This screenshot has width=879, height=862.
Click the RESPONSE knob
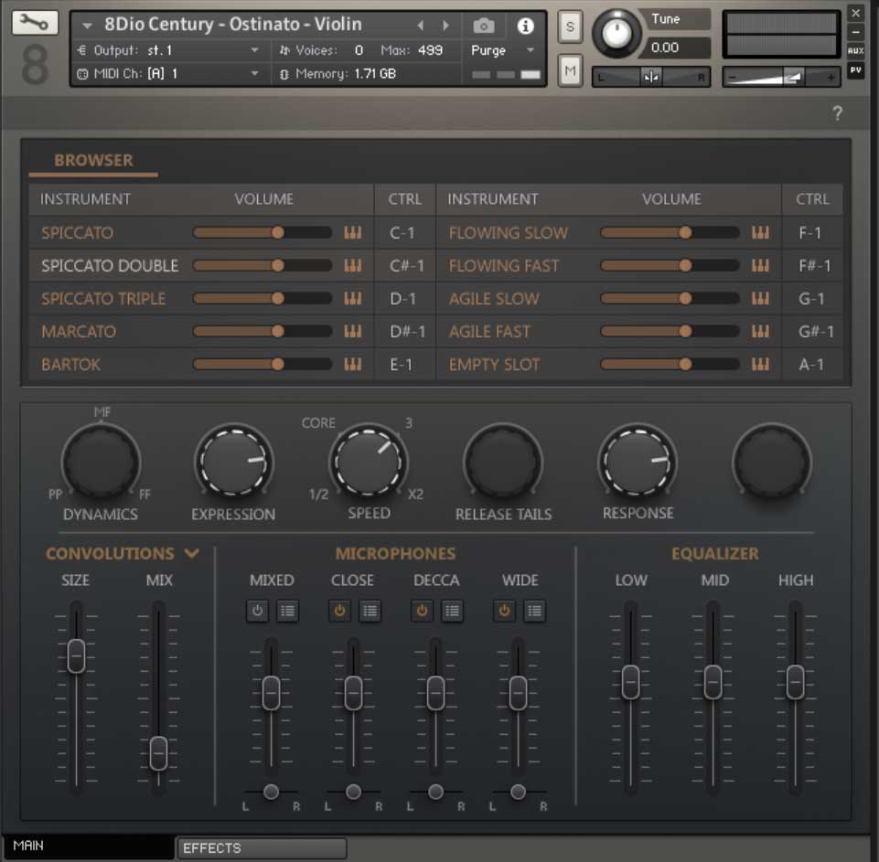[x=638, y=463]
